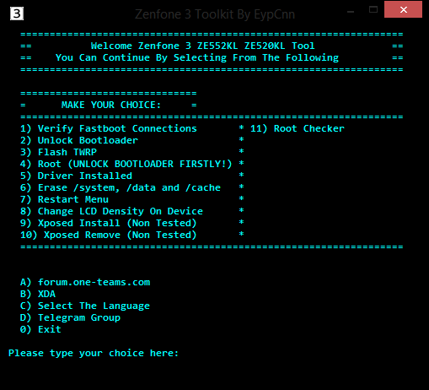Select option 3 Flash TWRP

click(x=58, y=152)
